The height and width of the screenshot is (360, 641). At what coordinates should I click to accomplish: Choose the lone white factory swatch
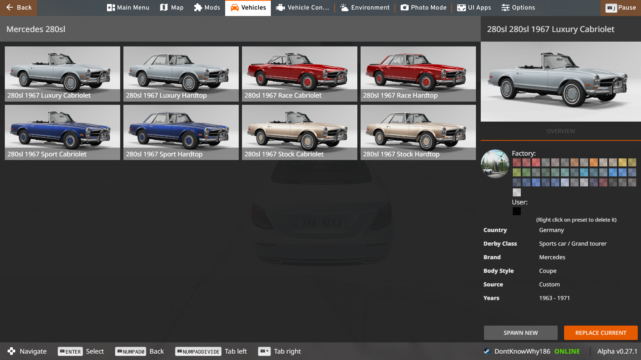click(x=517, y=192)
